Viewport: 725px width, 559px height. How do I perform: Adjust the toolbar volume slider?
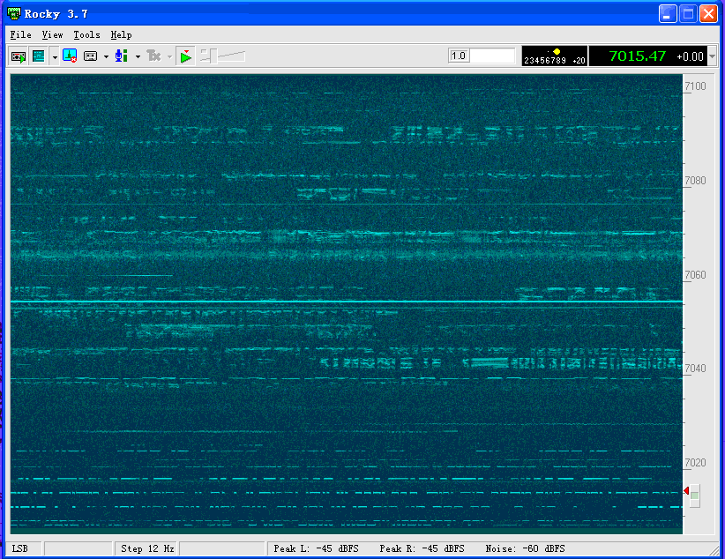coord(222,56)
